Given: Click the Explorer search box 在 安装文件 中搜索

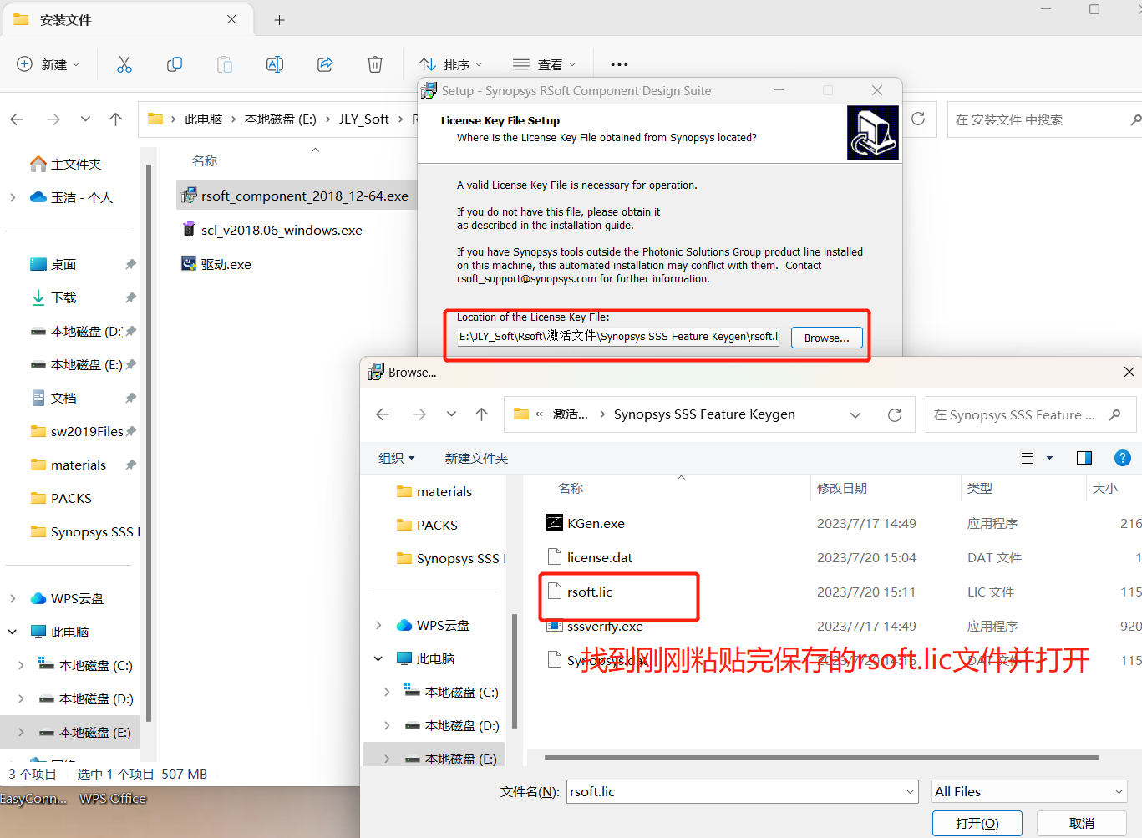Looking at the screenshot, I should (1044, 119).
